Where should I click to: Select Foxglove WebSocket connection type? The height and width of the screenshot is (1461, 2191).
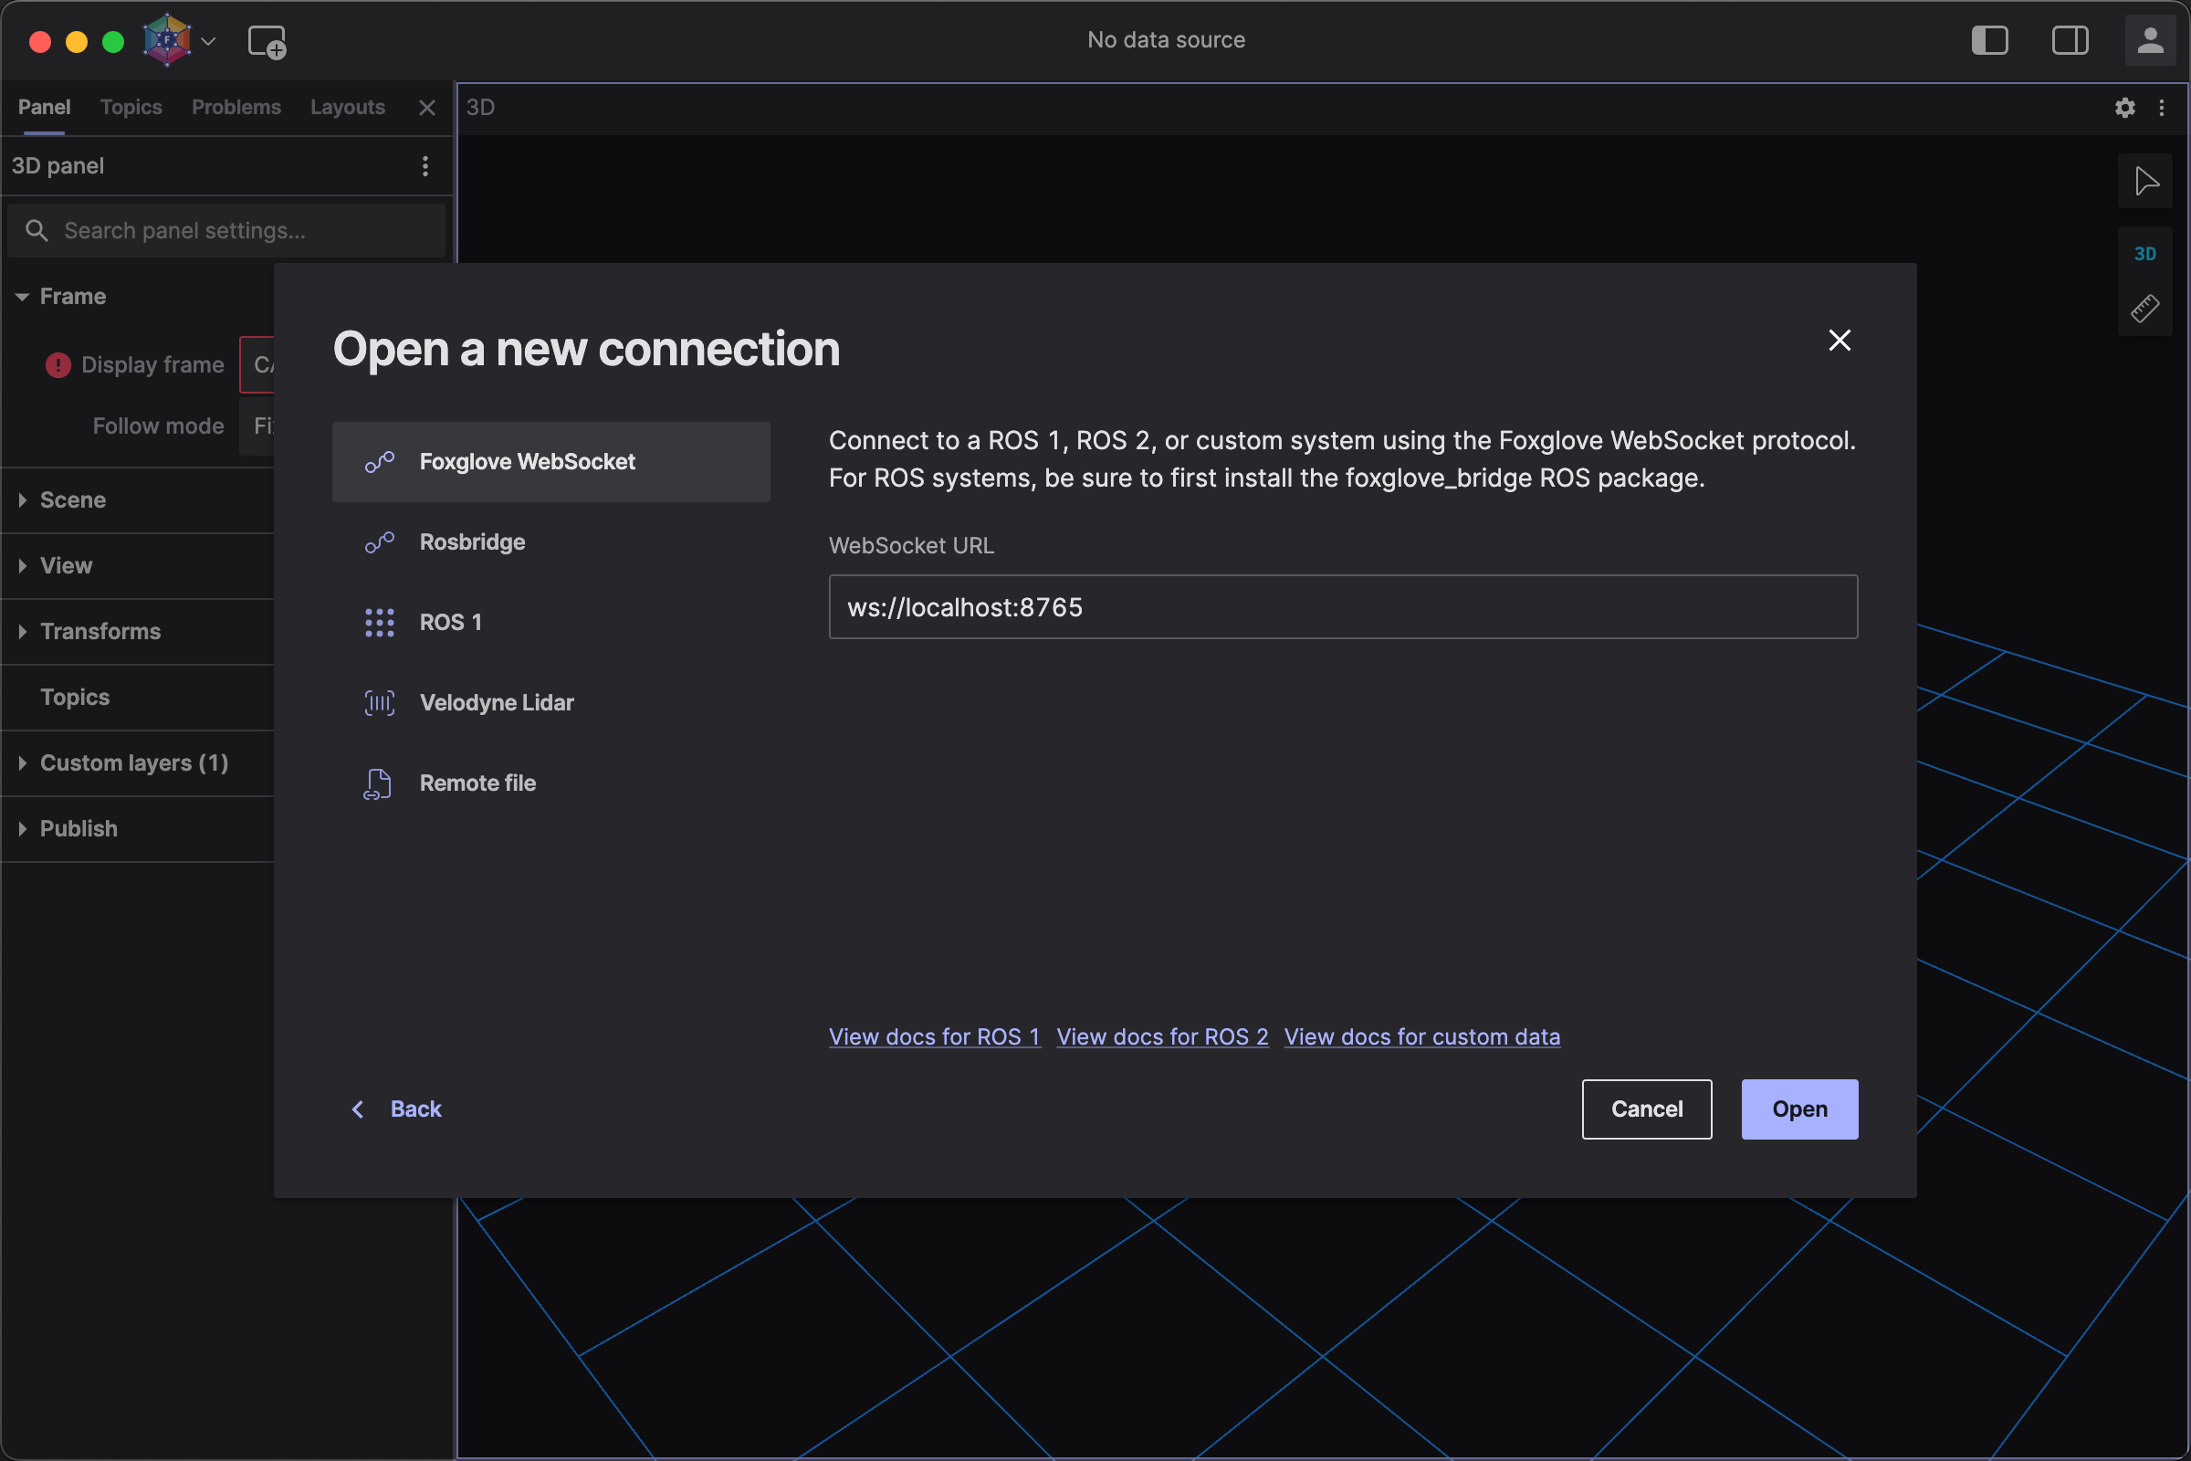click(x=551, y=462)
